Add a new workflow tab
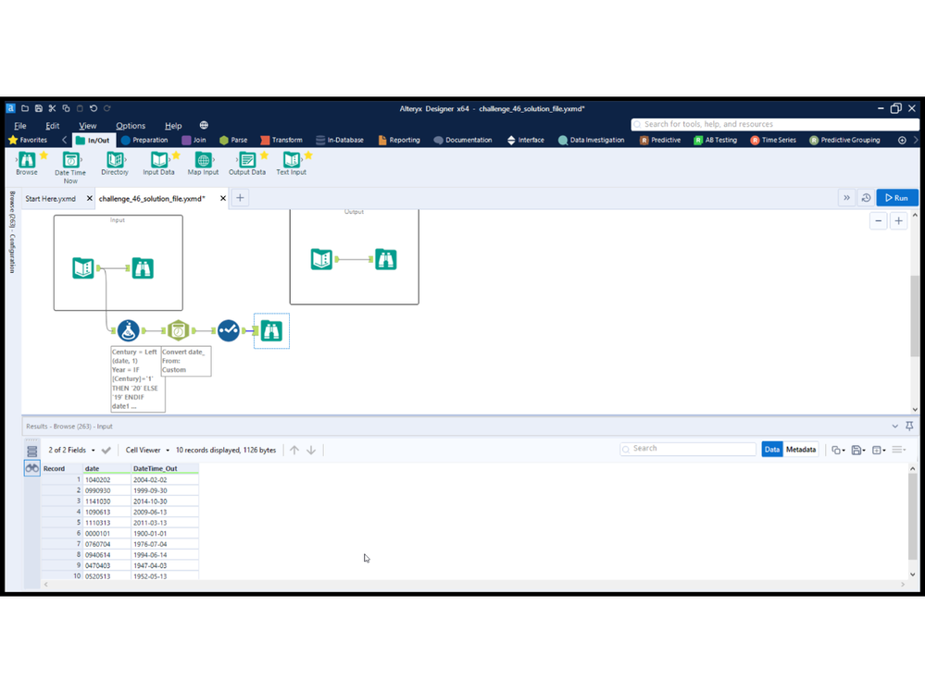Image resolution: width=925 pixels, height=693 pixels. (240, 198)
